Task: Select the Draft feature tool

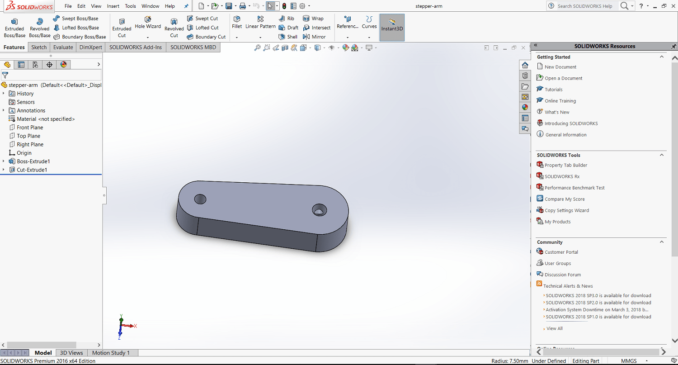Action: pos(288,28)
